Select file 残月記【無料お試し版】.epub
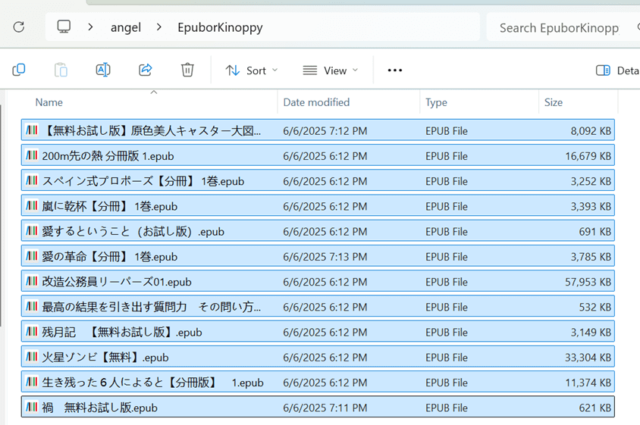This screenshot has height=425, width=640. point(318,332)
